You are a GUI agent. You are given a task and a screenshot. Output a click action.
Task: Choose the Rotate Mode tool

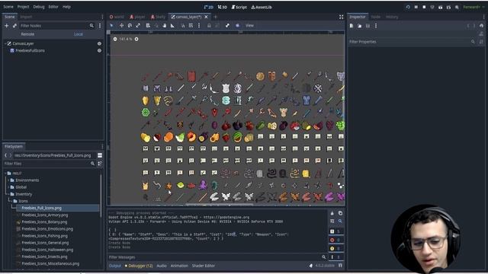130,26
